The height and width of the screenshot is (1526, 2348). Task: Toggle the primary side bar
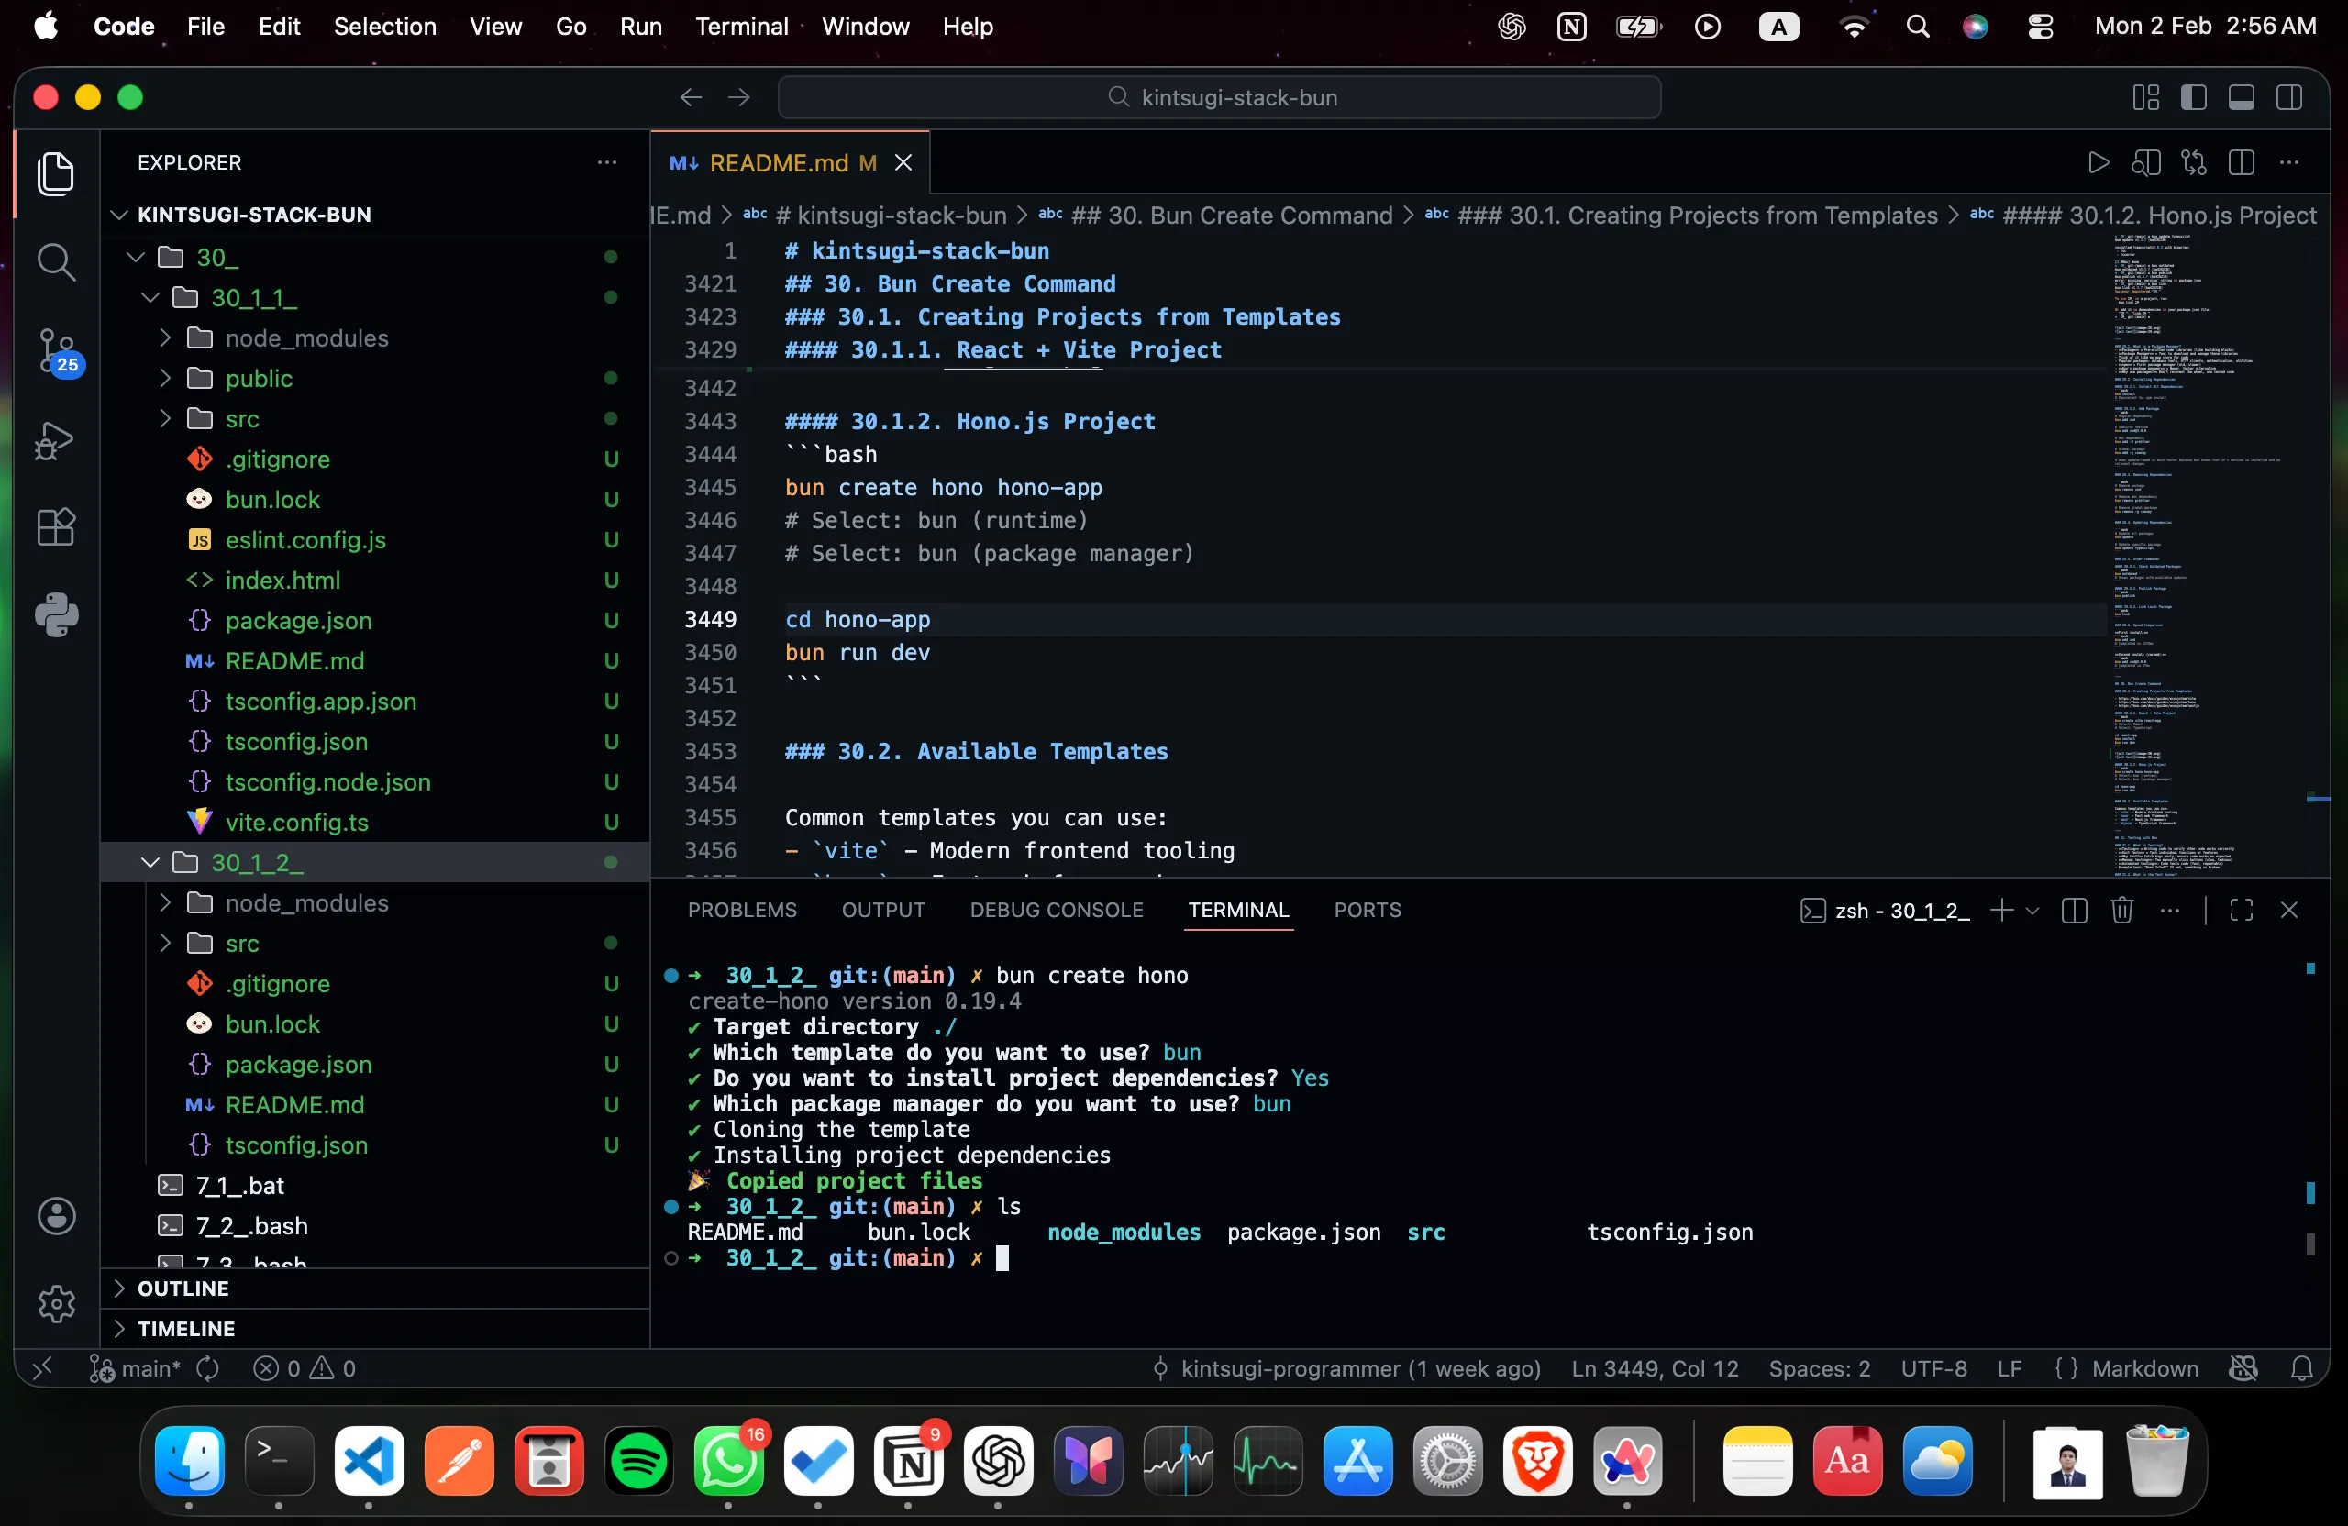coord(2193,97)
